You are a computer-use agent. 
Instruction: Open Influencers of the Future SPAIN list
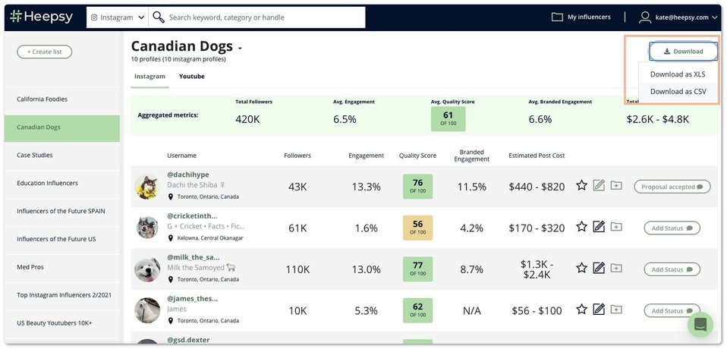click(x=61, y=212)
